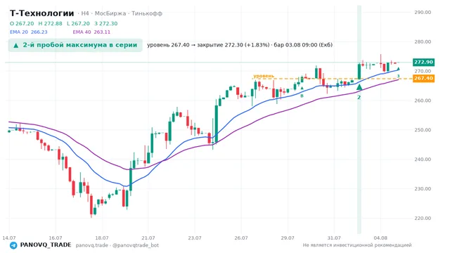The width and height of the screenshot is (450, 253).
Task: Click the green triangle in the breakout signal badge
Action: (x=16, y=45)
